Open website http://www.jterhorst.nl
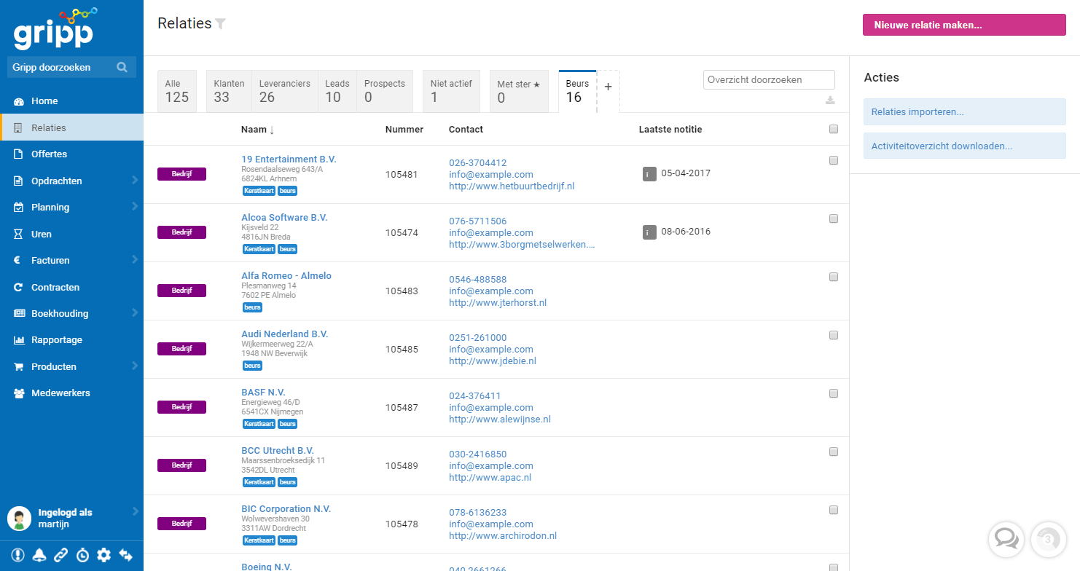This screenshot has height=571, width=1080. coord(498,303)
